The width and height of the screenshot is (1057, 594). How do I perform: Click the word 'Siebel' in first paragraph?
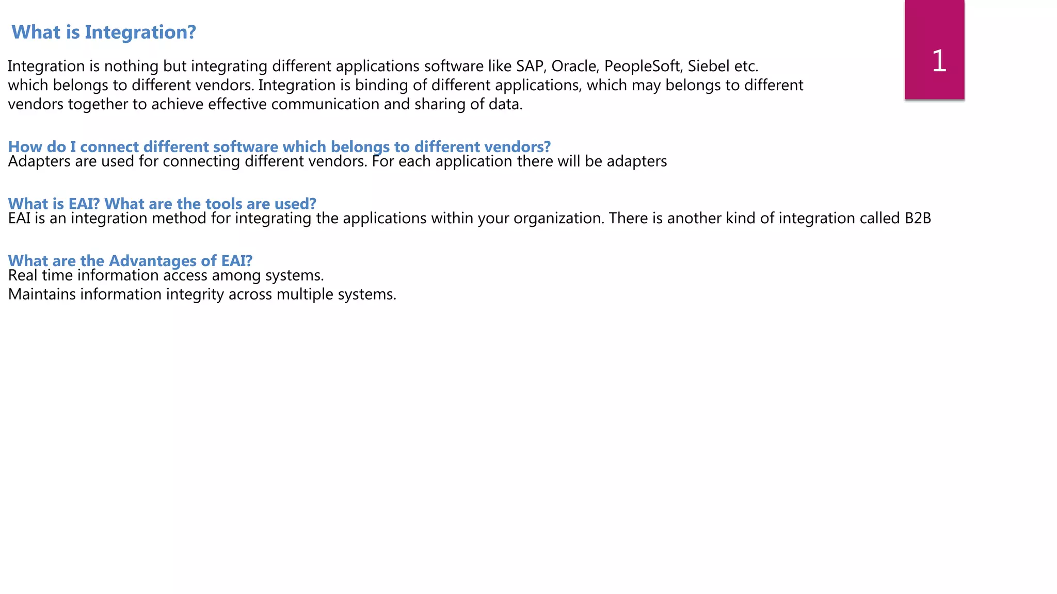(708, 66)
